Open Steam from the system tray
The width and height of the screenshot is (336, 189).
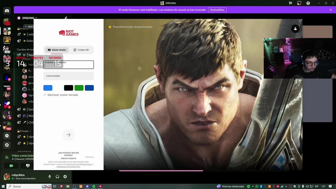(x=282, y=186)
